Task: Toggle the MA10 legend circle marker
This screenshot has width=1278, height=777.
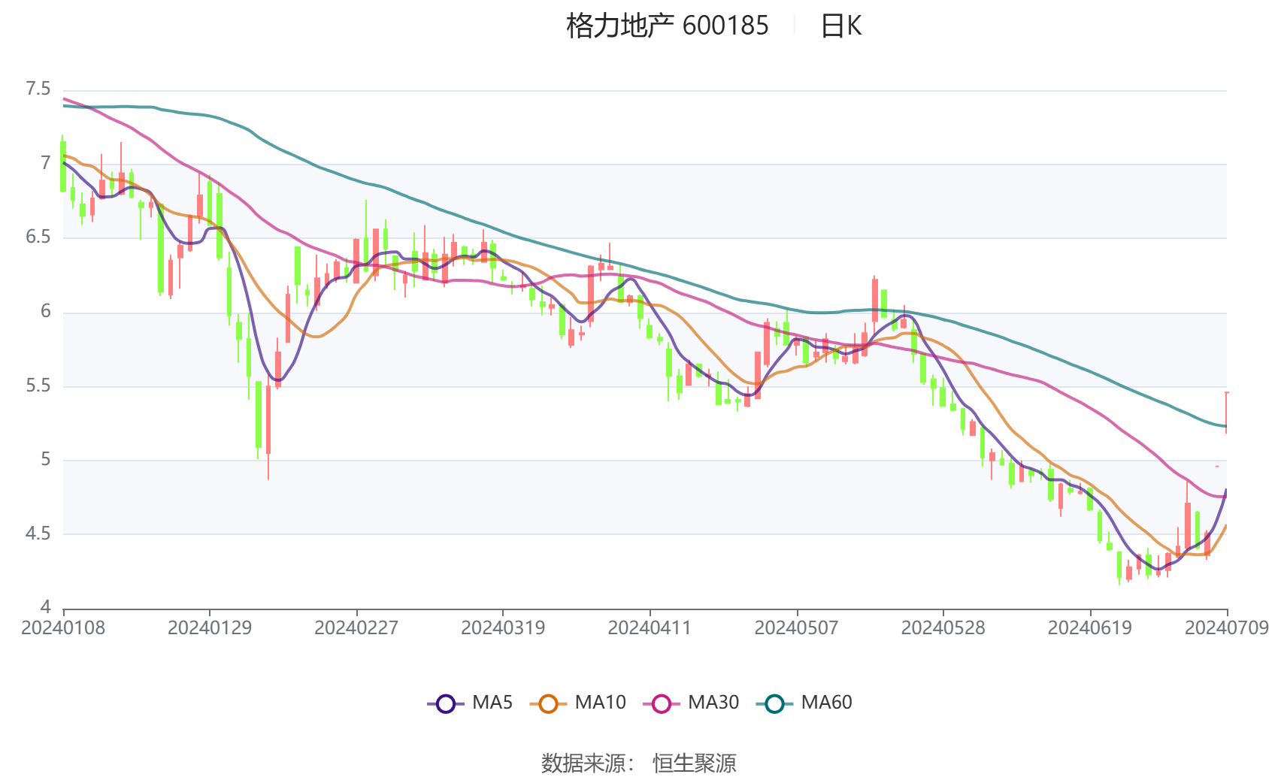Action: 548,704
